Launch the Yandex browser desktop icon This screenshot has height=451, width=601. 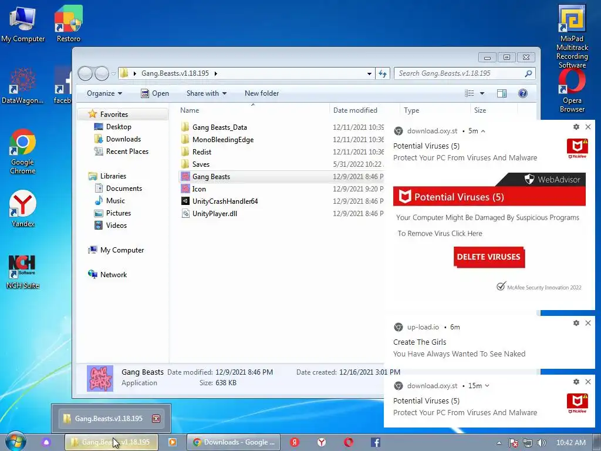tap(23, 208)
